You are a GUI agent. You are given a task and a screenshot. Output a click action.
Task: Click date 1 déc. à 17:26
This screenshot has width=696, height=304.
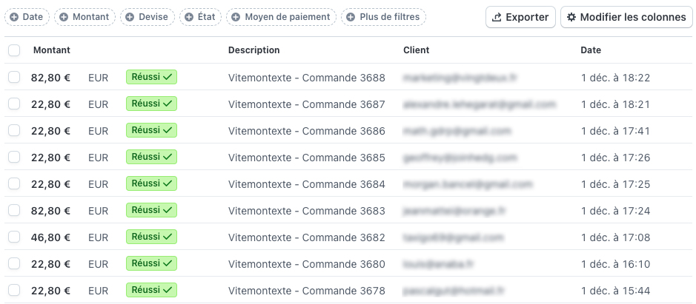pyautogui.click(x=615, y=158)
